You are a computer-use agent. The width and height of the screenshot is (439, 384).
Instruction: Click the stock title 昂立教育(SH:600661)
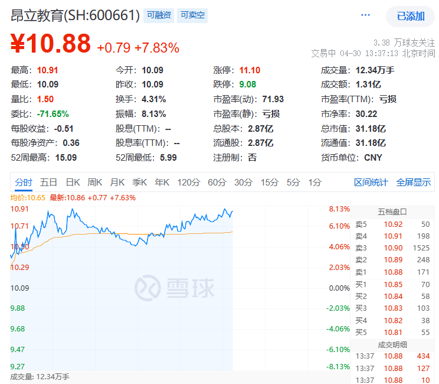(75, 15)
